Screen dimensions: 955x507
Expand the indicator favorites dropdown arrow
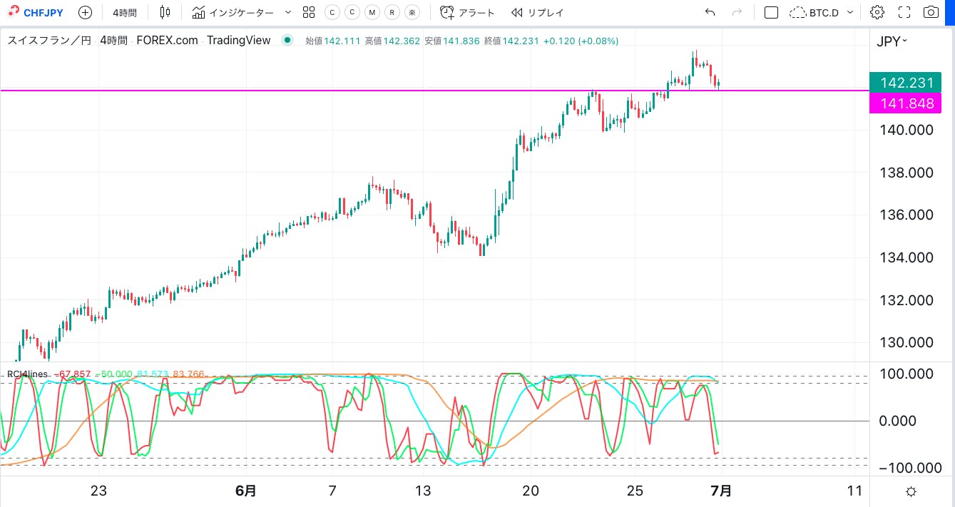click(288, 12)
